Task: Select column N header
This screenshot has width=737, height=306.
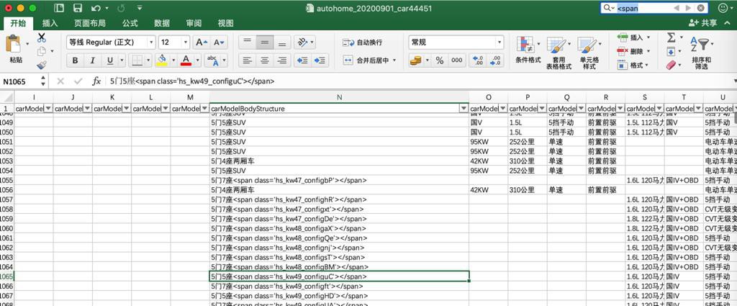Action: pyautogui.click(x=339, y=96)
